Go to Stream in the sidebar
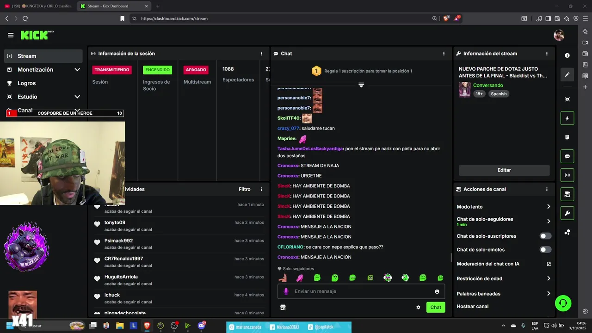 coord(43,56)
